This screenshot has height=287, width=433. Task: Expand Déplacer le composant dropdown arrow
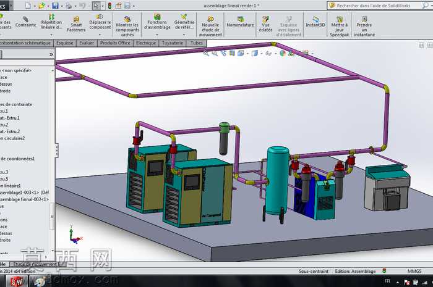tap(100, 35)
